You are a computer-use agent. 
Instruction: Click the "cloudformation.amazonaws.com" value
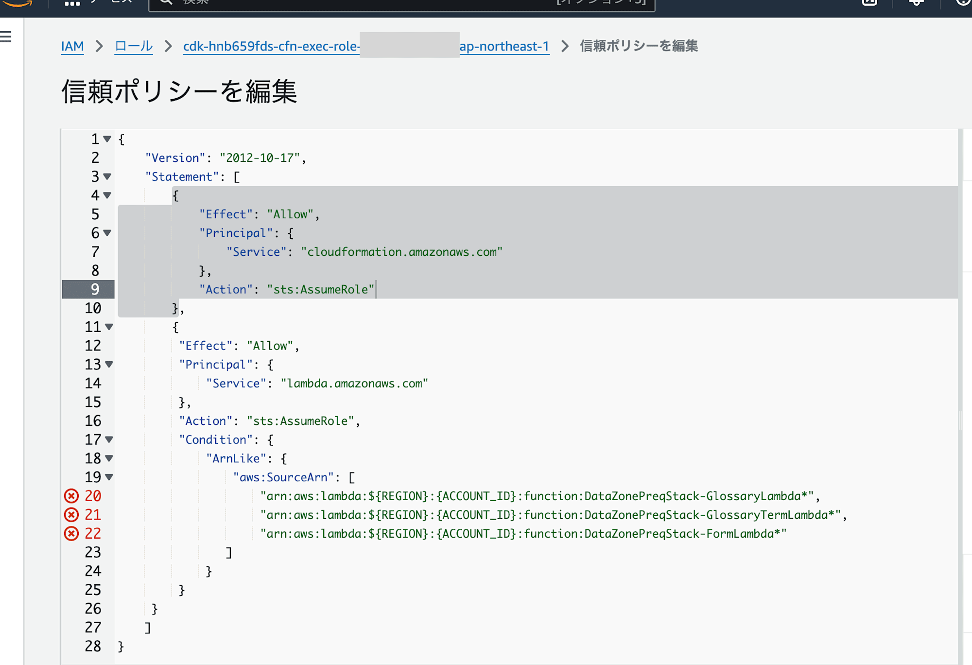[x=401, y=252]
